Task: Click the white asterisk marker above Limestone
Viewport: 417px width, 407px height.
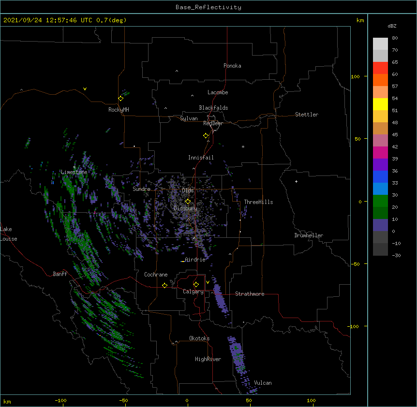Action: pyautogui.click(x=74, y=167)
